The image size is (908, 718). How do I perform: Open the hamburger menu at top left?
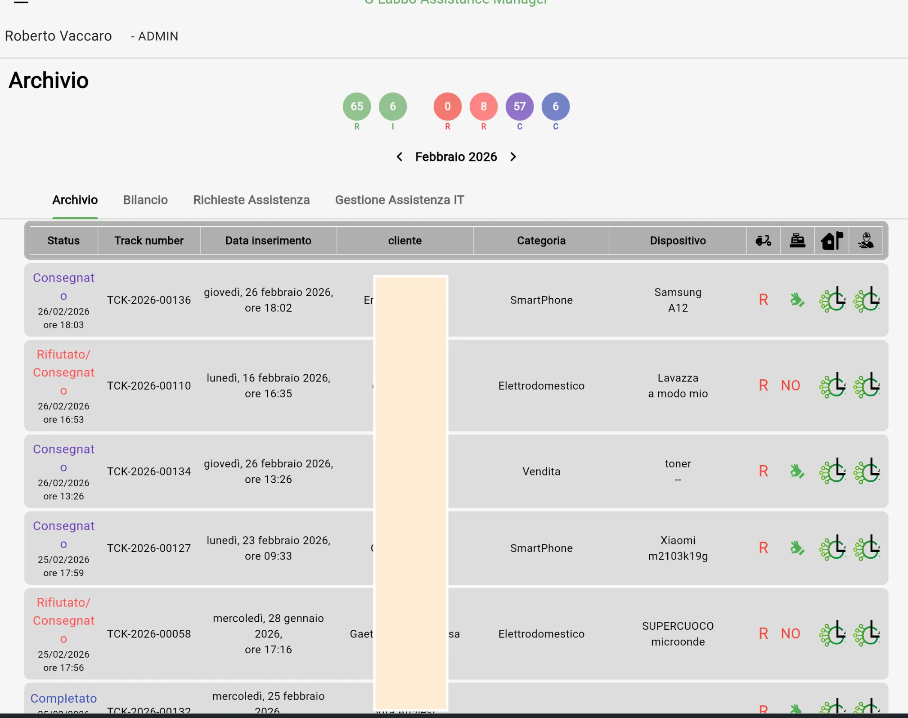tap(21, 2)
